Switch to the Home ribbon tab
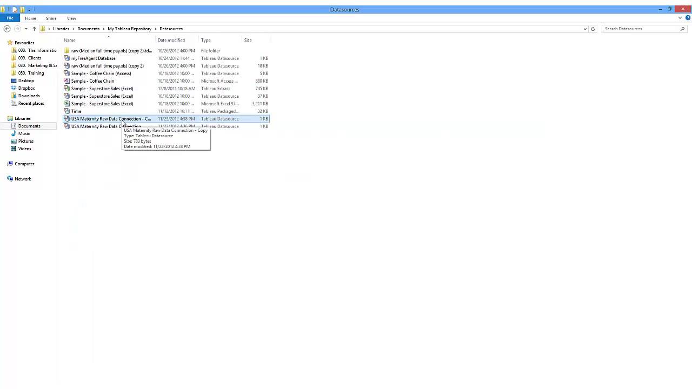Screen dimensions: 692x389 pyautogui.click(x=30, y=18)
